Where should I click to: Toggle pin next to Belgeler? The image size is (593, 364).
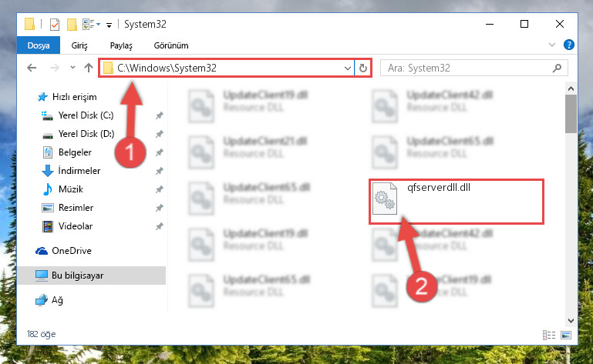(160, 152)
